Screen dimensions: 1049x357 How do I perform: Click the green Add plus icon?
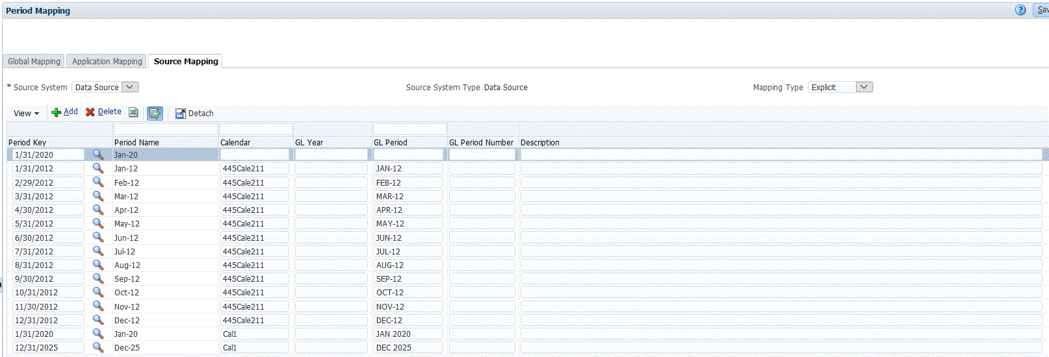(57, 112)
